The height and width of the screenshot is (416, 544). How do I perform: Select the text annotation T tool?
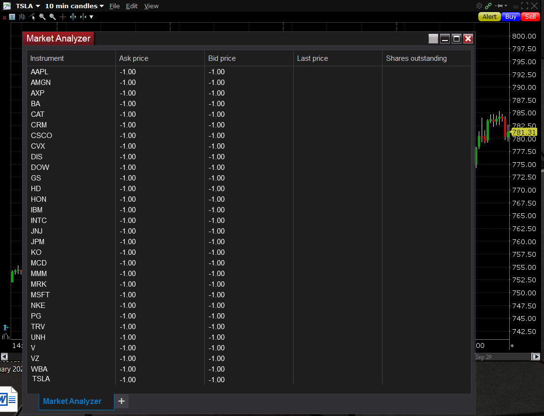pos(12,16)
